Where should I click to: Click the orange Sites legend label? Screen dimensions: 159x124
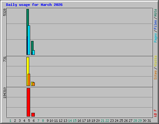[156, 75]
